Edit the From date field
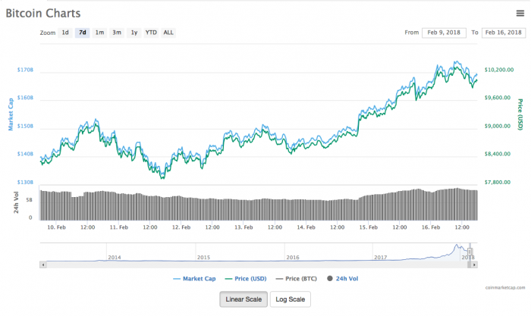The height and width of the screenshot is (316, 531). click(444, 33)
